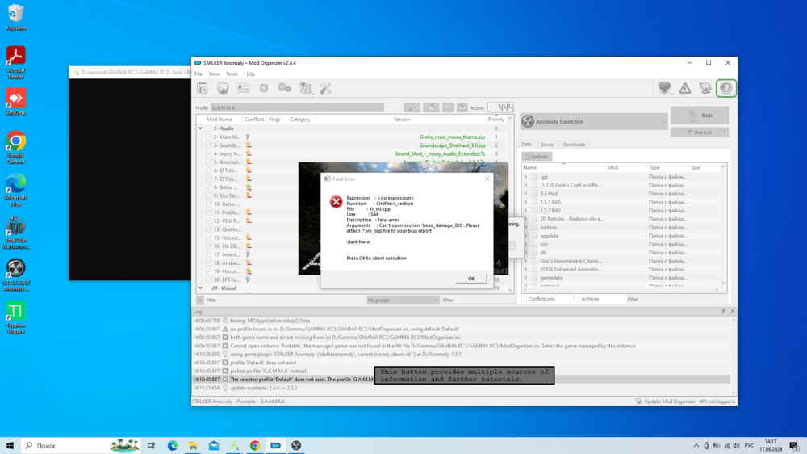Click the Refresh button in Data tab
807x454 pixels.
pos(536,157)
